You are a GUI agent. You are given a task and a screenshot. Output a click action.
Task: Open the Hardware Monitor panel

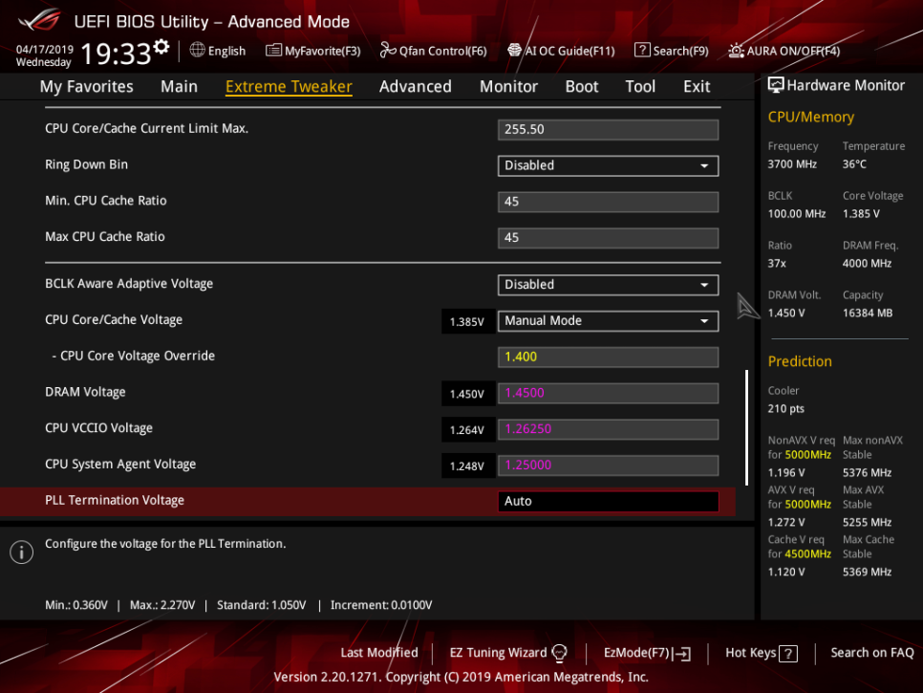836,85
